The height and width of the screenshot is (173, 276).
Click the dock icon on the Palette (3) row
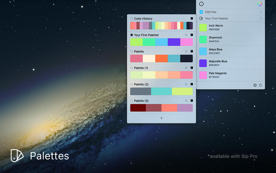191,101
